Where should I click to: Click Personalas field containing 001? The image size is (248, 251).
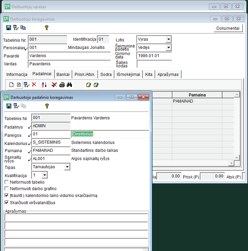[x=47, y=48]
